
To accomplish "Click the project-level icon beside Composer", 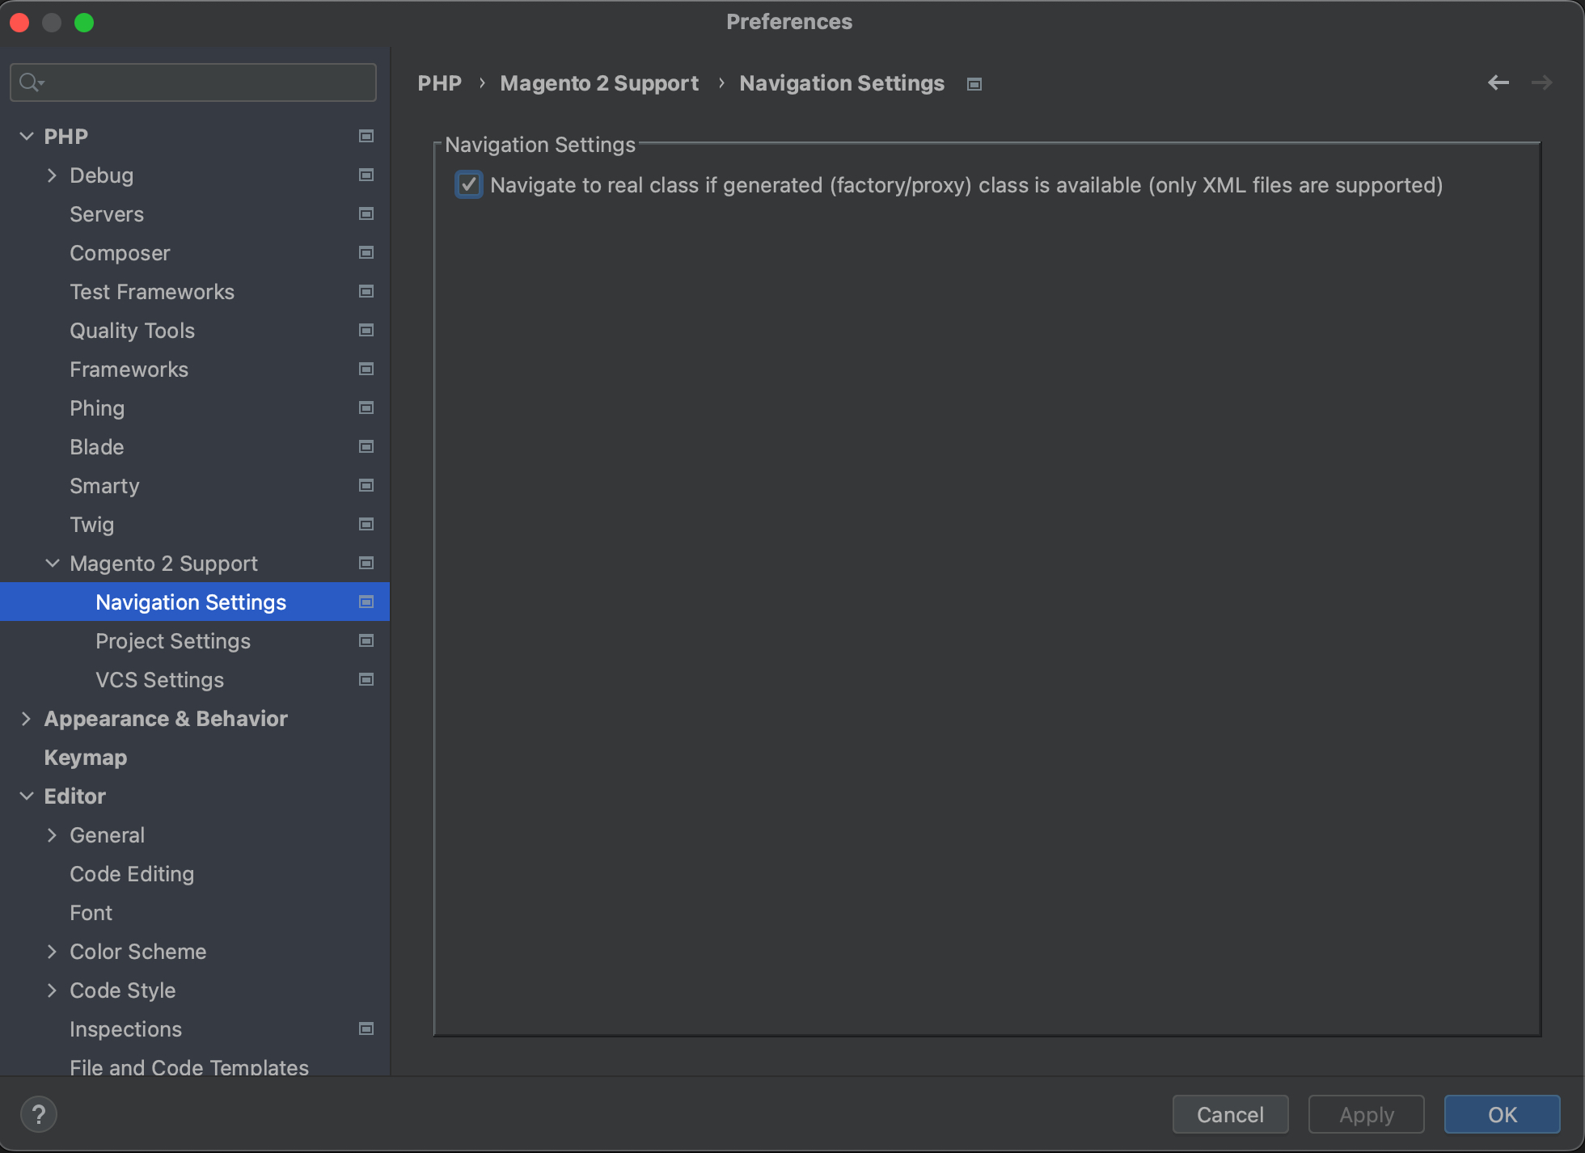I will tap(366, 252).
